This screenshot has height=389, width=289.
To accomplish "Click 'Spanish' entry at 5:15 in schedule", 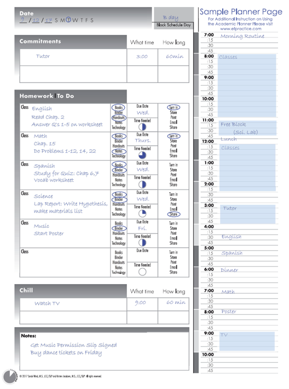I will [232, 253].
